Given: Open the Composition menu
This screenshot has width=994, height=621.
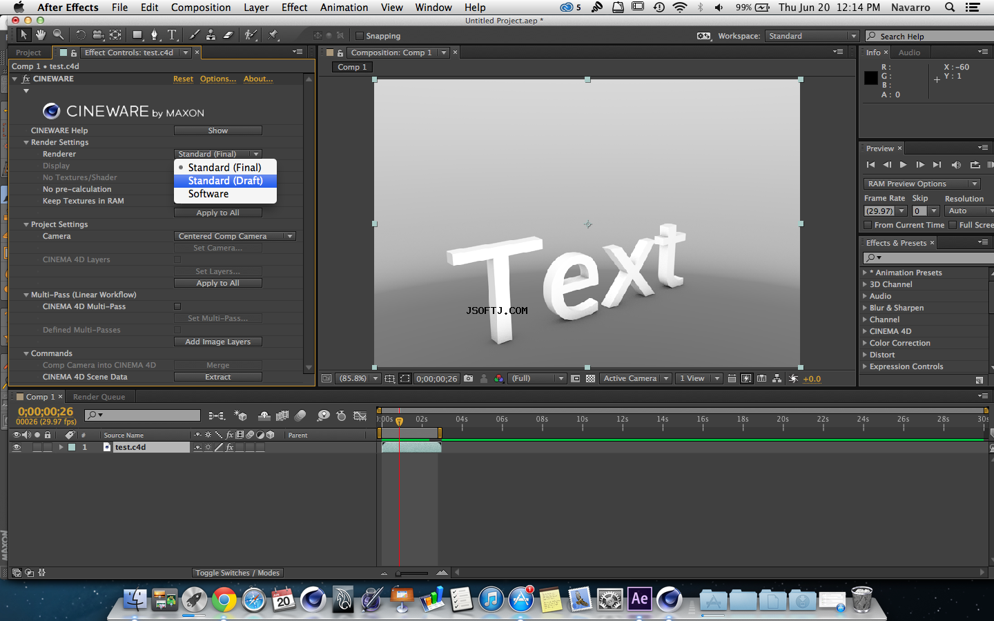Looking at the screenshot, I should coord(201,8).
